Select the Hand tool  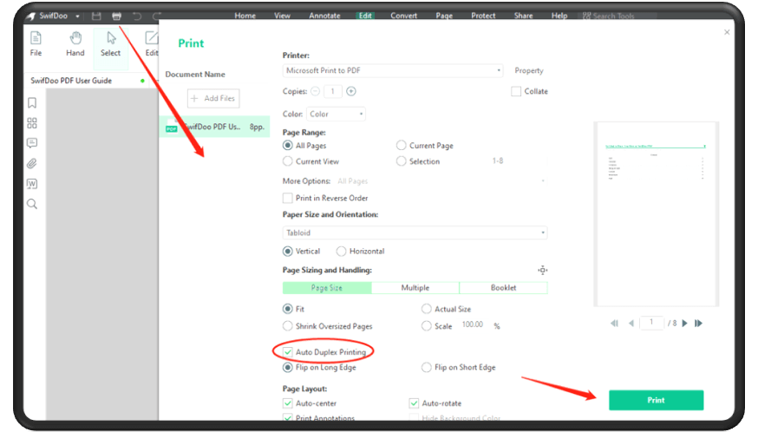pyautogui.click(x=75, y=43)
